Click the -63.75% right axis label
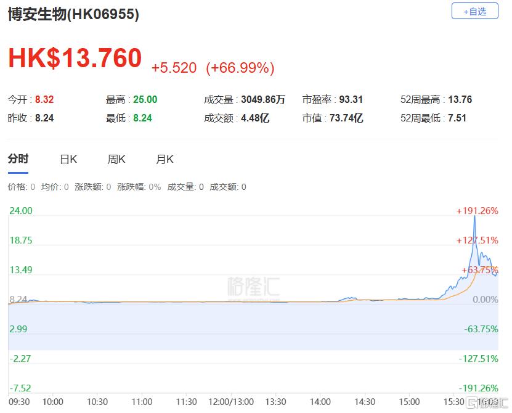The image size is (512, 413). point(481,329)
